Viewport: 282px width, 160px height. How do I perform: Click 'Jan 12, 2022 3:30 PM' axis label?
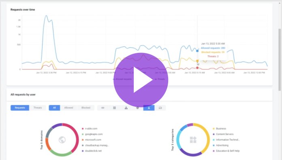(x=46, y=73)
